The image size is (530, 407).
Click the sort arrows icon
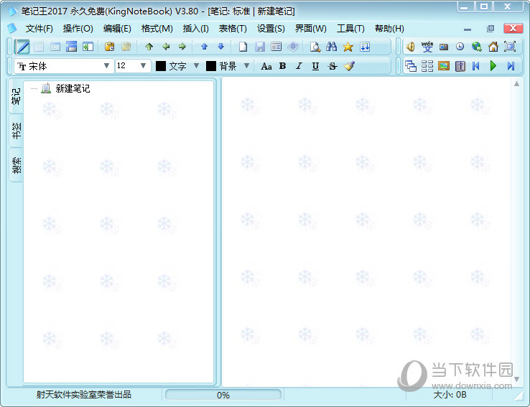click(365, 47)
